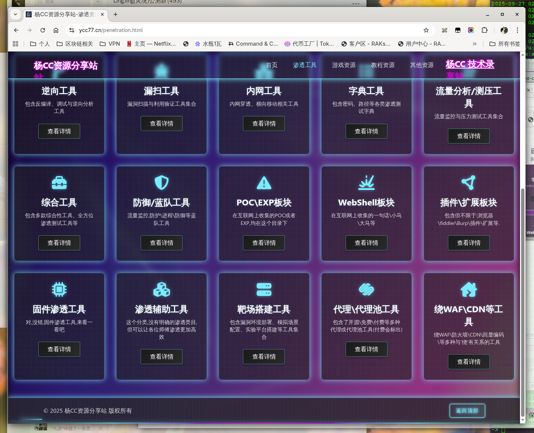Open the VPN bookmarks folder
The width and height of the screenshot is (534, 433).
110,44
